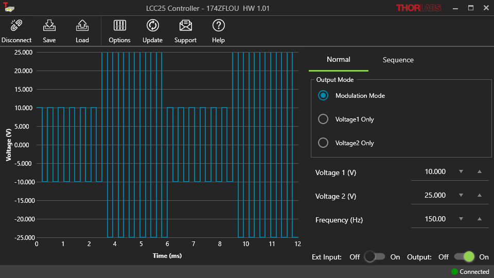
Task: Select Voltage1 Only output mode
Action: tap(323, 119)
